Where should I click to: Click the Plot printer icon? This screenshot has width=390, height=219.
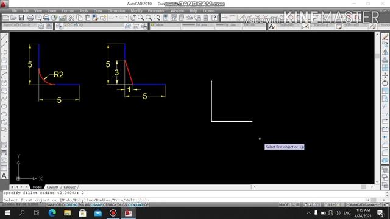(x=30, y=18)
